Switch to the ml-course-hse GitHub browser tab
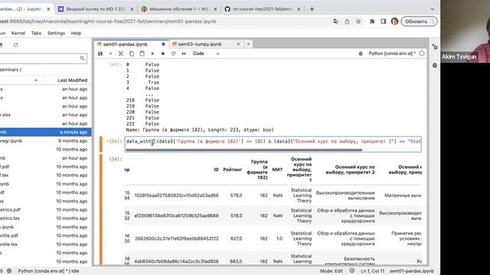Image resolution: width=490 pixels, height=275 pixels. click(x=263, y=9)
